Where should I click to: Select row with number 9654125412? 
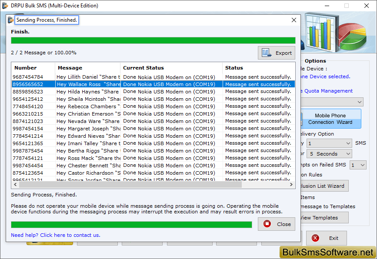(153, 99)
